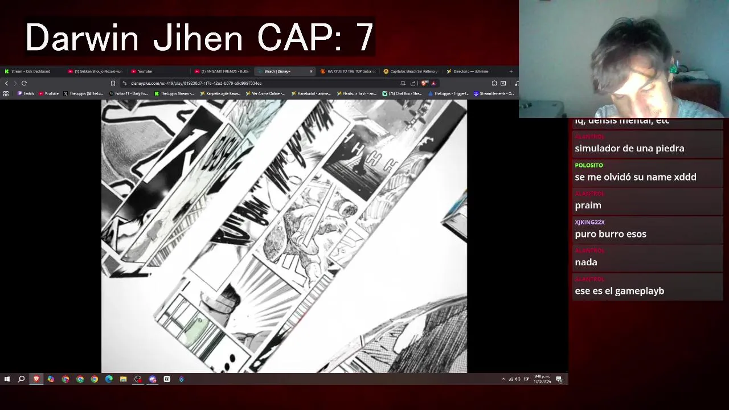This screenshot has width=729, height=410.
Task: Click XJKING22X username in chat
Action: coord(589,223)
